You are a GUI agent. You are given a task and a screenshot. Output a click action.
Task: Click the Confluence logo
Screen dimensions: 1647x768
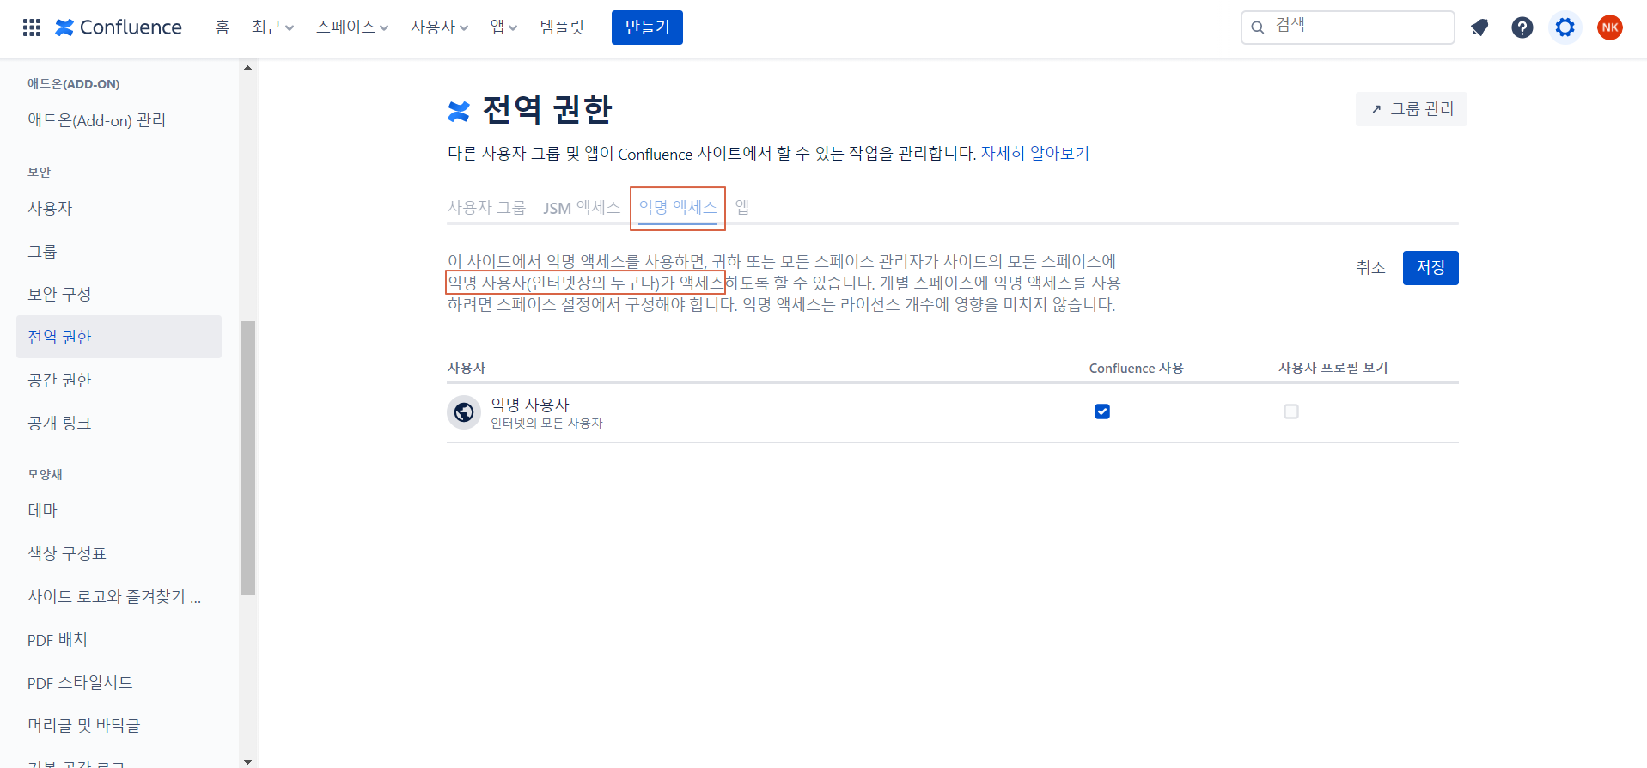pos(119,27)
